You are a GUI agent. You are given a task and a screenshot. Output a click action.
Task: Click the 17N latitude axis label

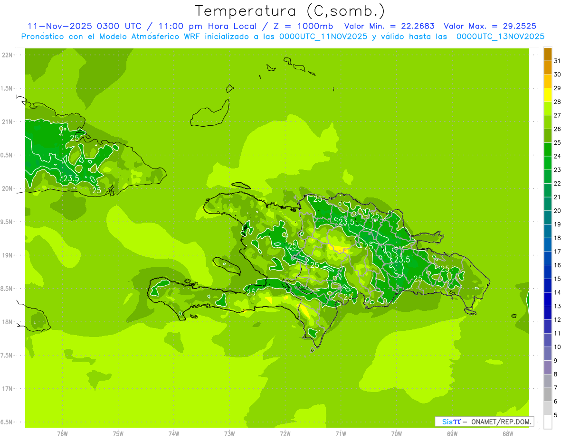click(x=7, y=389)
